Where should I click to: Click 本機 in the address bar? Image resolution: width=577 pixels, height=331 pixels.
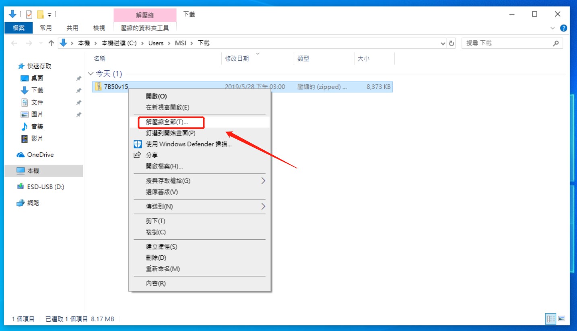84,43
